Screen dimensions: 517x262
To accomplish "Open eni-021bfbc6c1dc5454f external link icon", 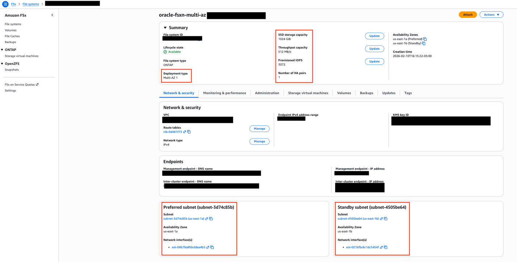I will tap(381, 248).
